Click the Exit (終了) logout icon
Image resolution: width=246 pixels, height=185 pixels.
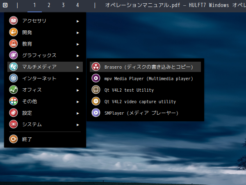pyautogui.click(x=14, y=139)
